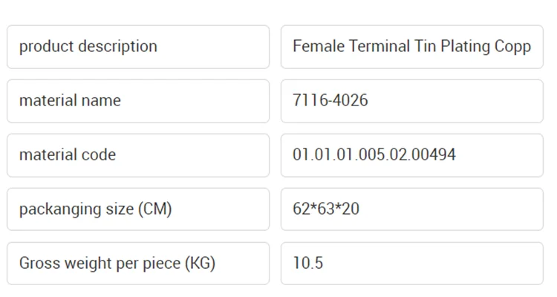Click the product description value field
This screenshot has height=297, width=557.
point(411,47)
